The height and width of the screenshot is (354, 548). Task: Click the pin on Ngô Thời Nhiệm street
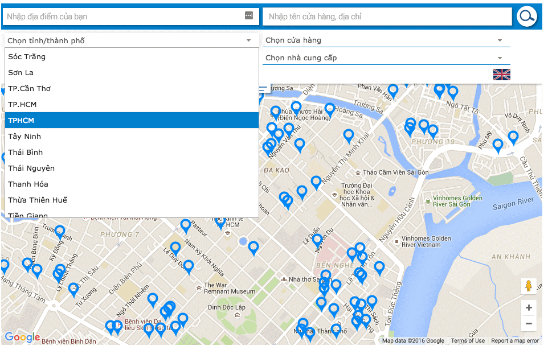[x=152, y=301]
